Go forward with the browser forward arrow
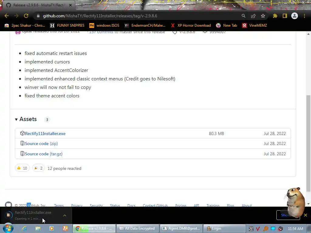311x233 pixels. coord(16,16)
